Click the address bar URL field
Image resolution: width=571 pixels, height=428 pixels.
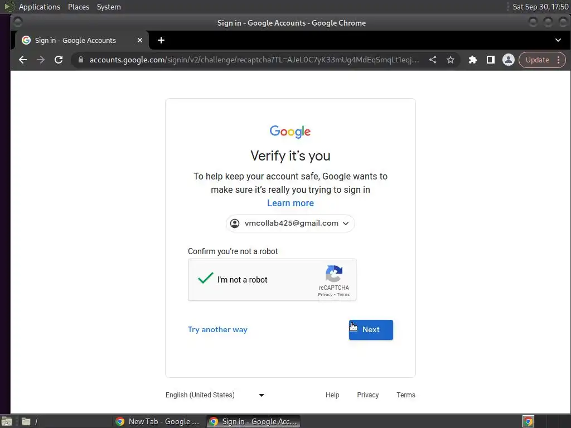(x=254, y=60)
